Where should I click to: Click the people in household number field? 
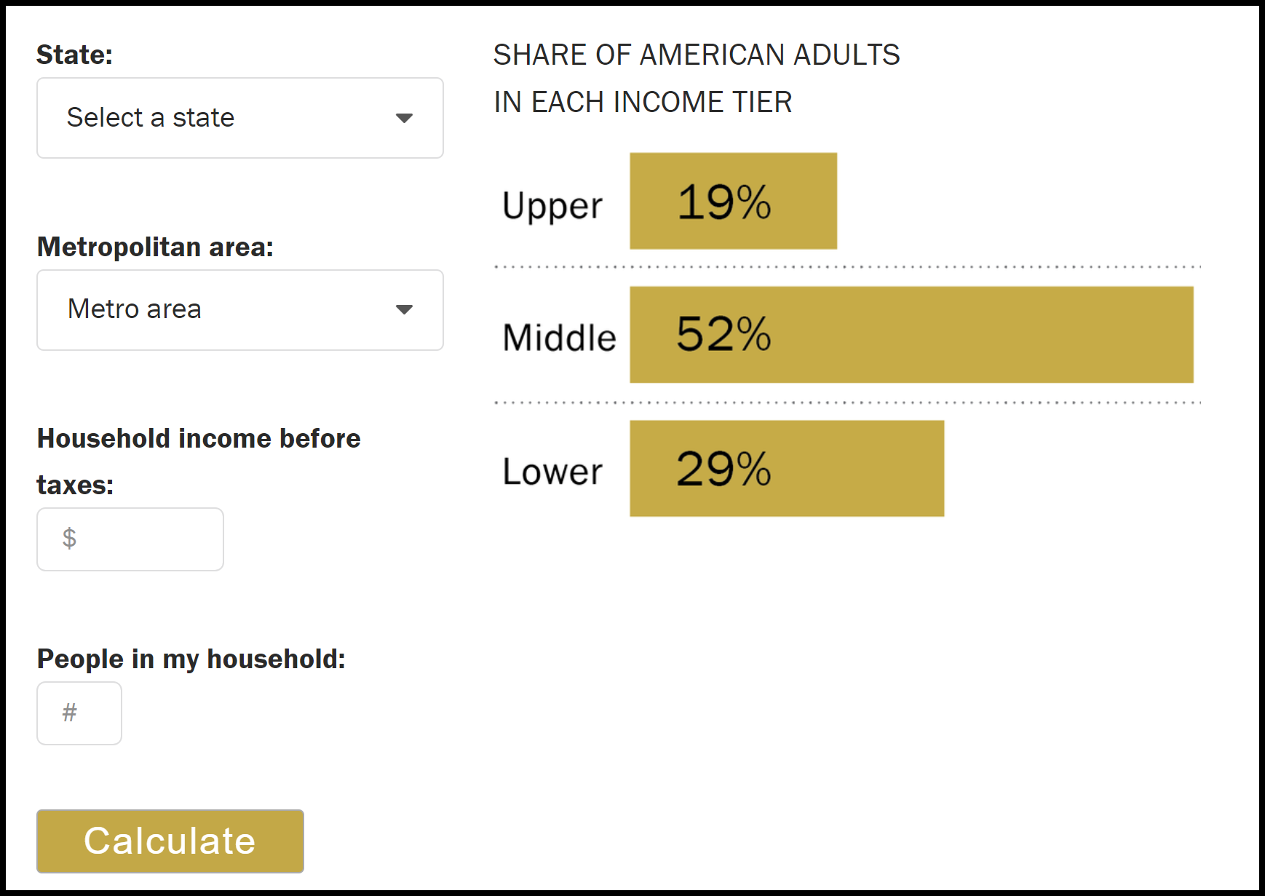point(79,713)
